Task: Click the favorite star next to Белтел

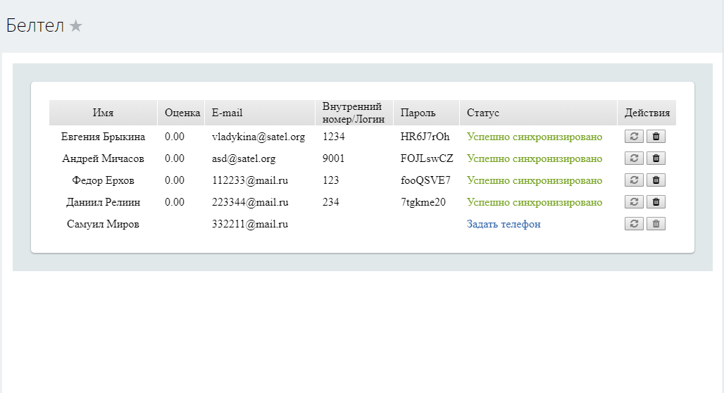Action: (x=76, y=26)
